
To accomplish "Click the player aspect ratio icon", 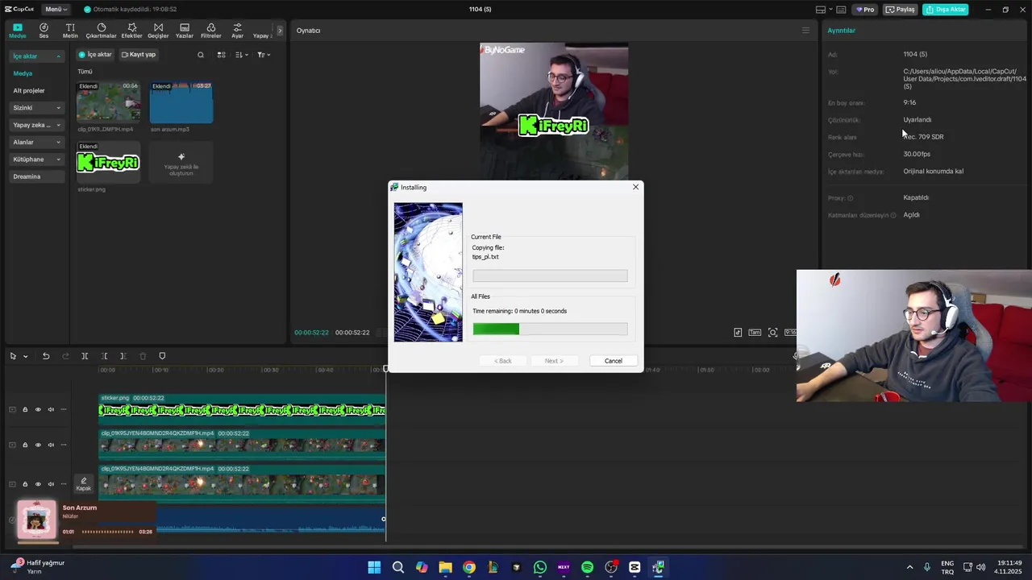I will [x=790, y=333].
